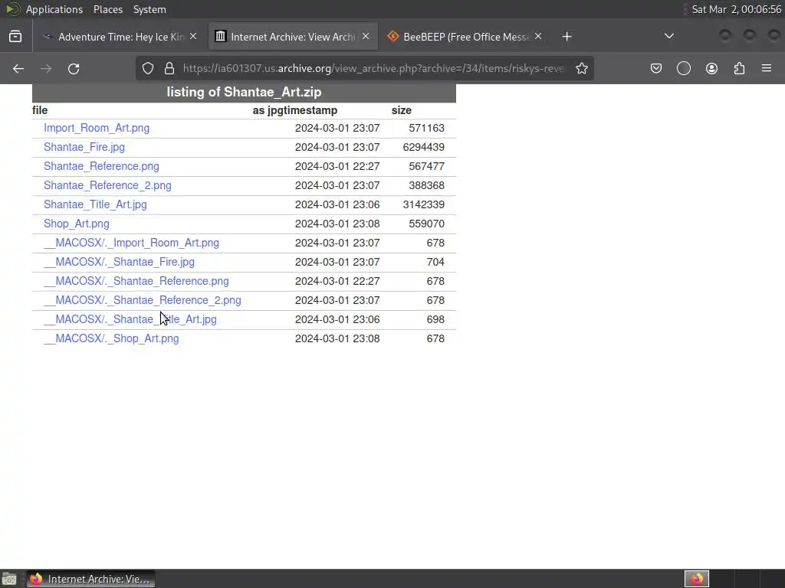Save page to Pocket
Image resolution: width=785 pixels, height=588 pixels.
coord(656,68)
